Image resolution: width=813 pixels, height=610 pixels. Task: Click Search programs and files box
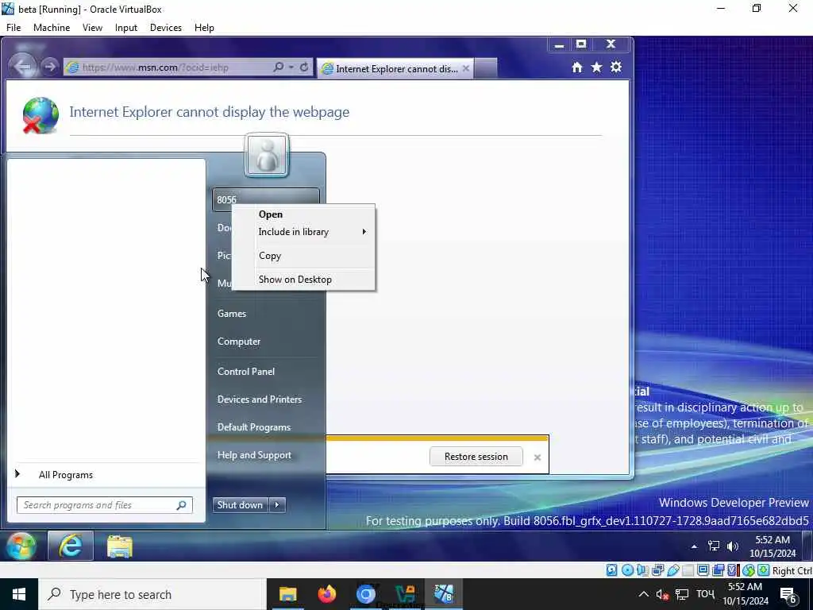105,505
